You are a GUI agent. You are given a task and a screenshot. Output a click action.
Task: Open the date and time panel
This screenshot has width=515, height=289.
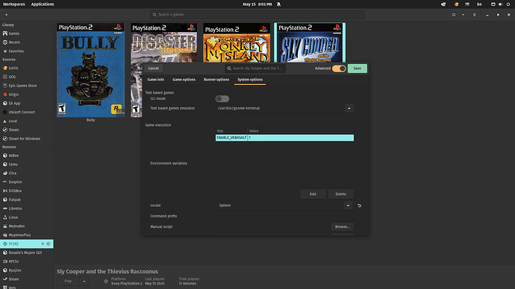click(x=257, y=4)
